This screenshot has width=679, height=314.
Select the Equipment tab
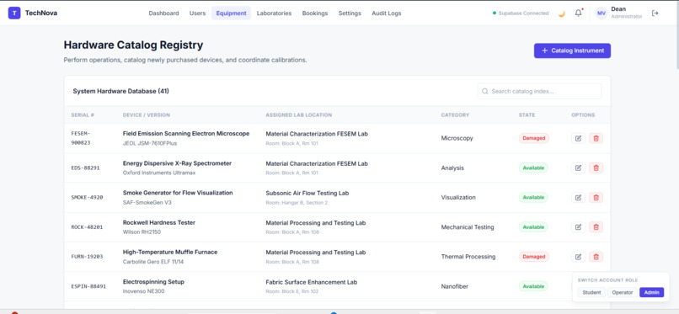pos(231,13)
